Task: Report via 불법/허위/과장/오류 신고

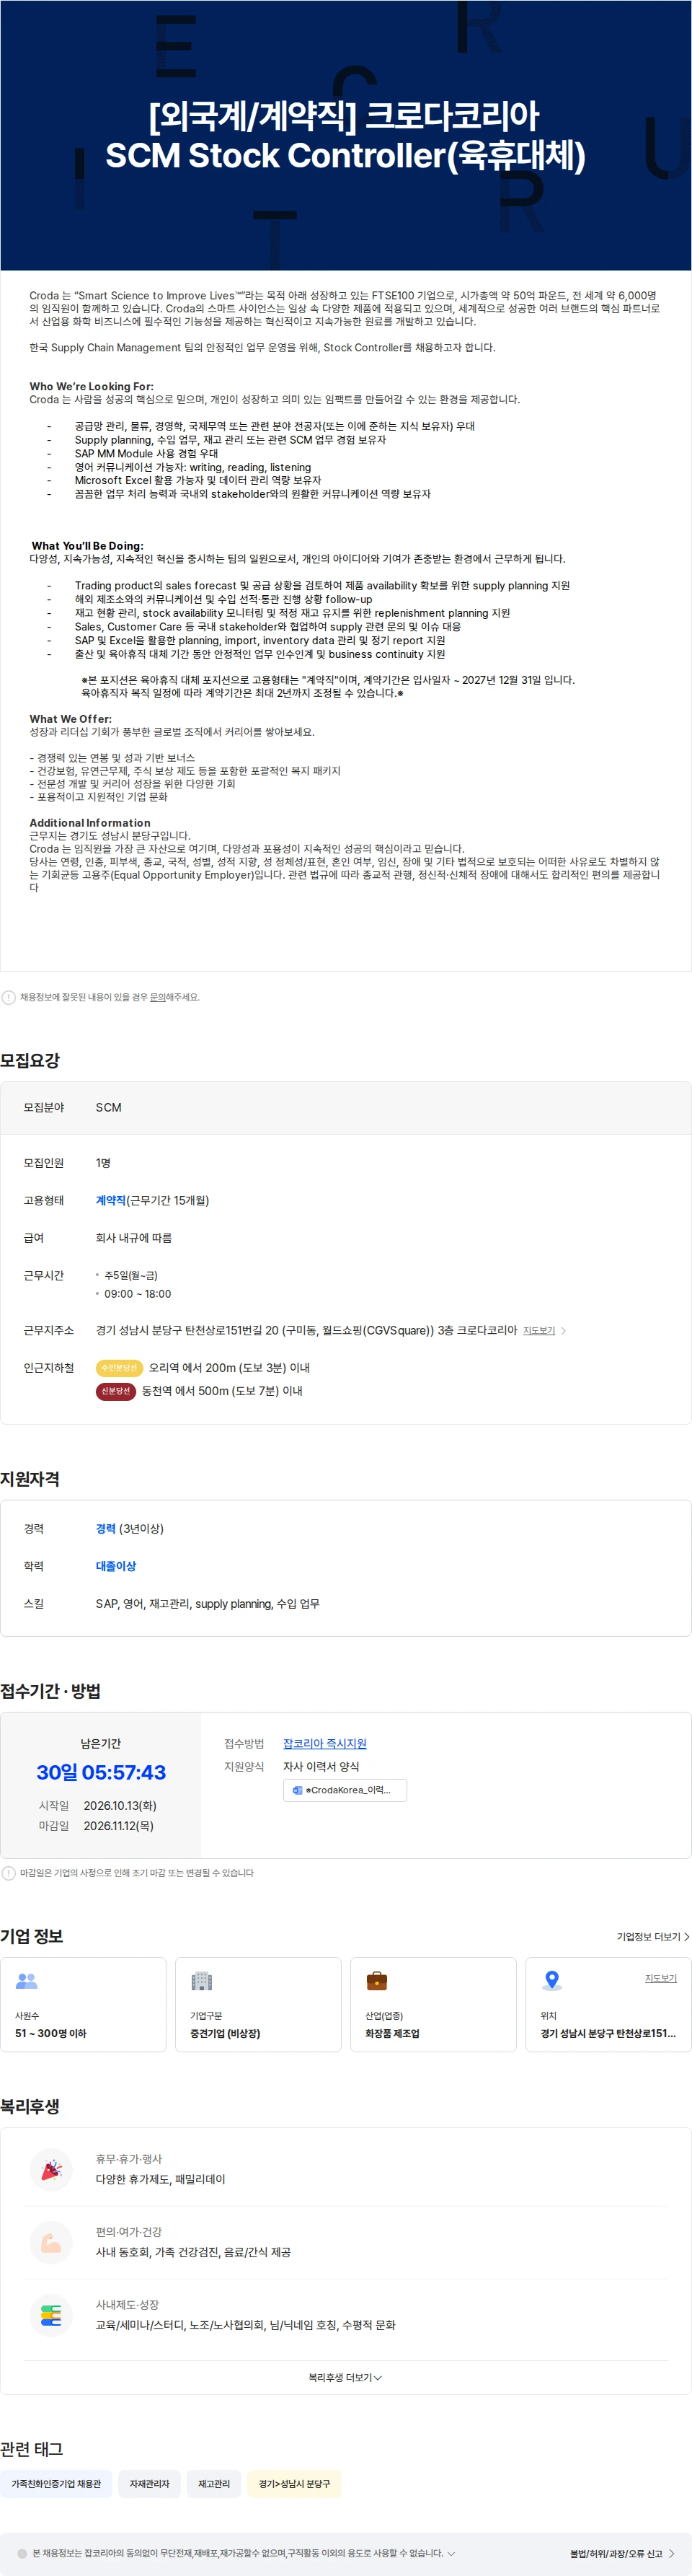Action: tap(622, 2553)
